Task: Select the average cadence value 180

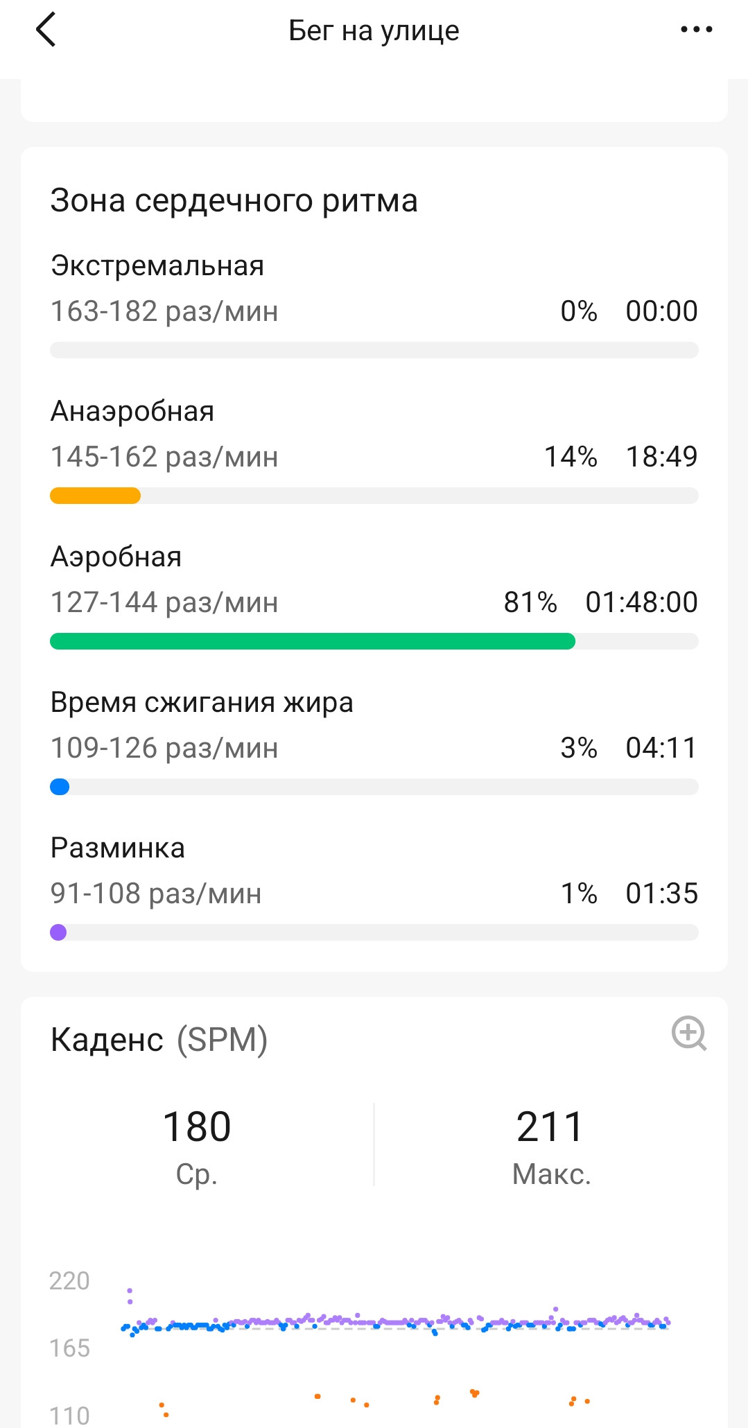Action: tap(197, 1126)
